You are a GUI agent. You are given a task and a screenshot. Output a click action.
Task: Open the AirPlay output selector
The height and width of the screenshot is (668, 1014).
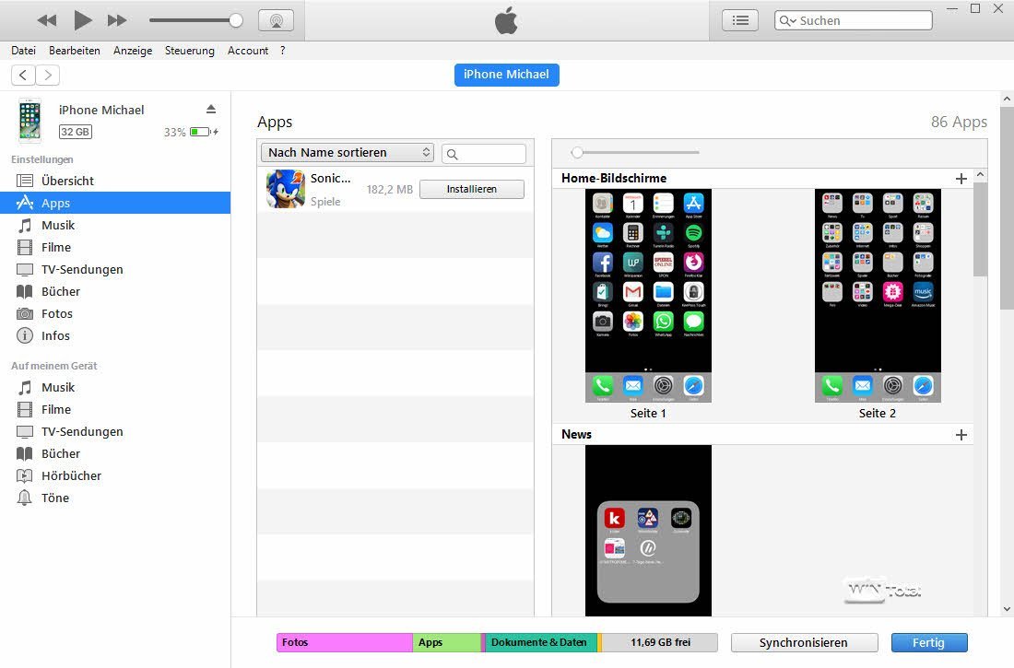tap(276, 20)
